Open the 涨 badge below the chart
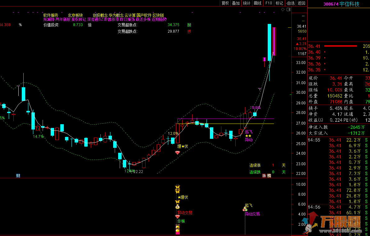This screenshot has height=236, width=370. coord(264,176)
